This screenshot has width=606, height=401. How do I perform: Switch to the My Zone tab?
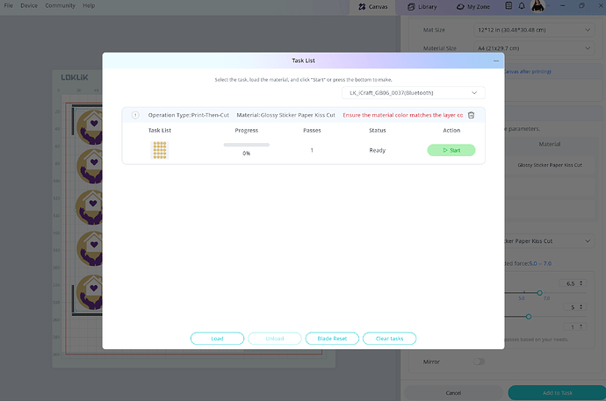[473, 7]
